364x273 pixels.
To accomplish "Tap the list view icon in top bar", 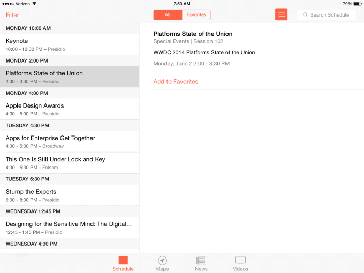I will 281,14.
